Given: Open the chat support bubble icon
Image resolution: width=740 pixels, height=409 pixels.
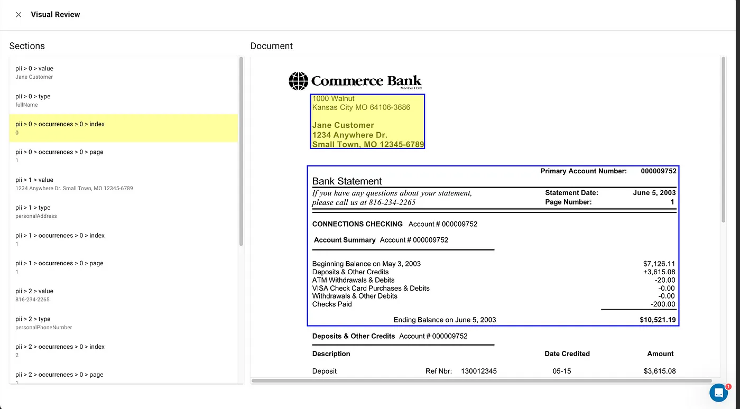Looking at the screenshot, I should [x=719, y=393].
